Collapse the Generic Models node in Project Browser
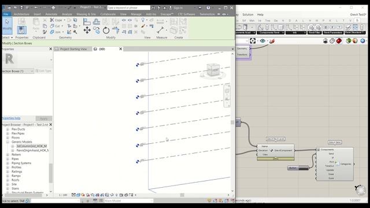 coord(8,142)
